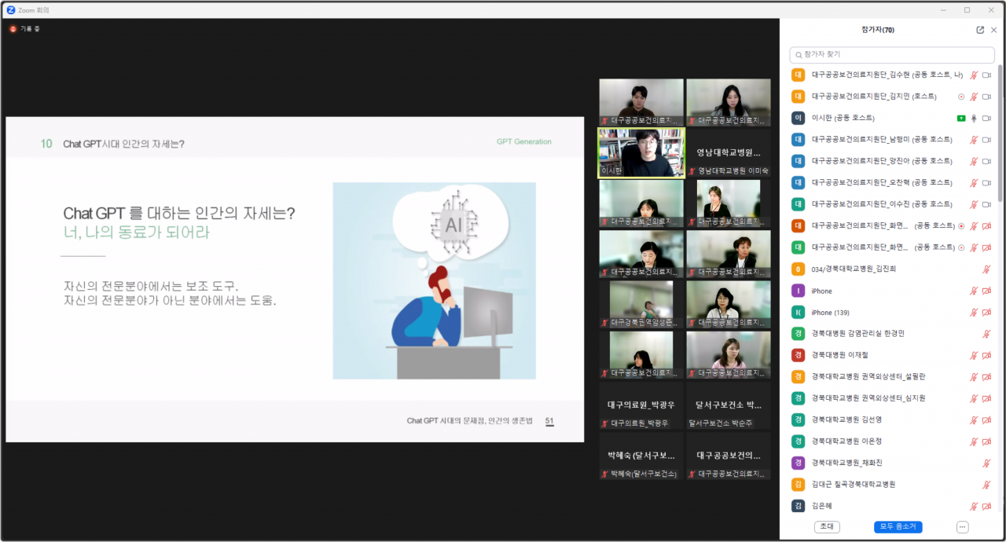The height and width of the screenshot is (542, 1006).
Task: Select the 대구의료원_박광우 video tile
Action: (x=641, y=405)
